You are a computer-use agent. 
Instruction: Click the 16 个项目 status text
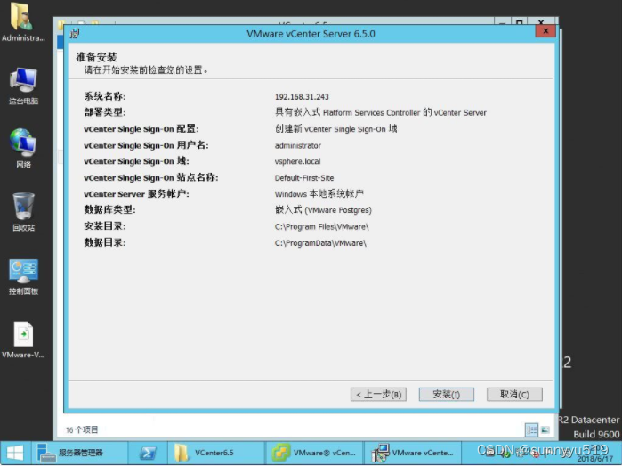coord(82,429)
